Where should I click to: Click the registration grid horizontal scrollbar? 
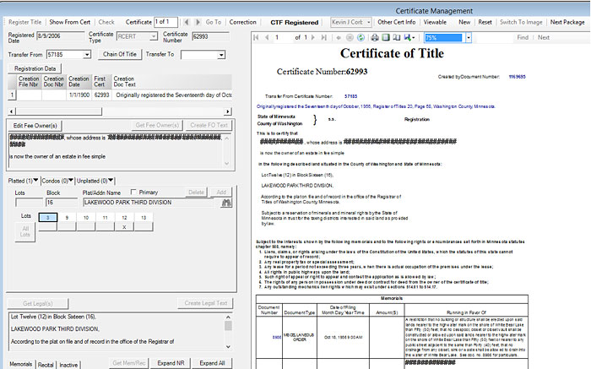pos(120,111)
